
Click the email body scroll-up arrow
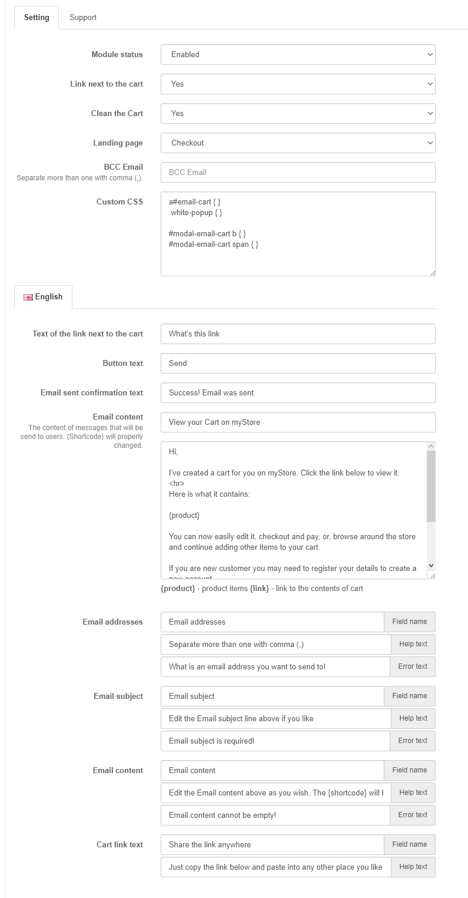[x=431, y=446]
